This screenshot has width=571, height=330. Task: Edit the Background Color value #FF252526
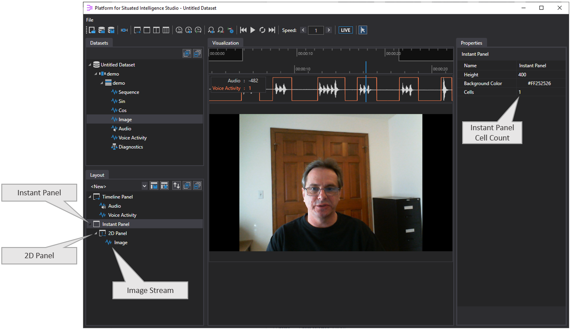tap(540, 83)
